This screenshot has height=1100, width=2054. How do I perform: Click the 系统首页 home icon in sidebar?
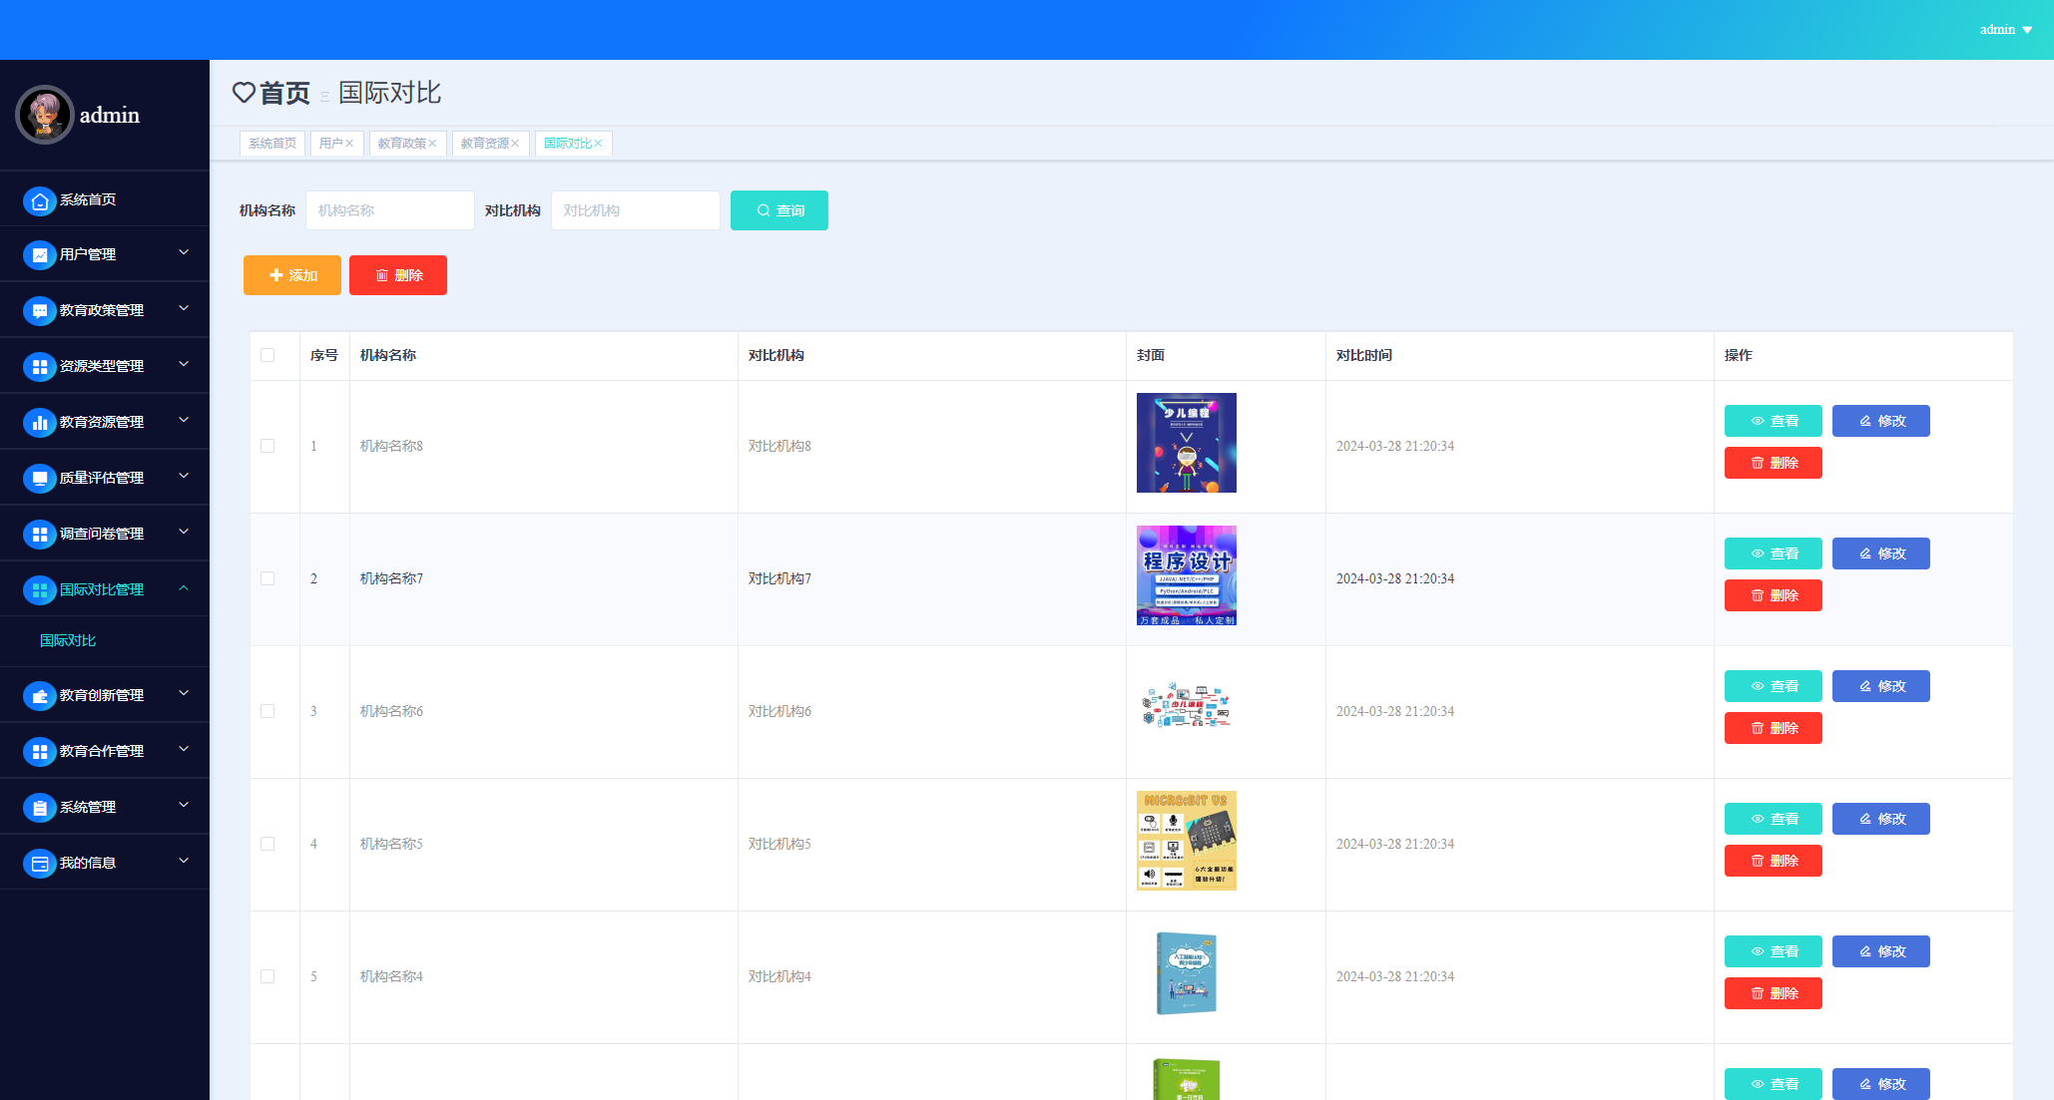pos(40,200)
